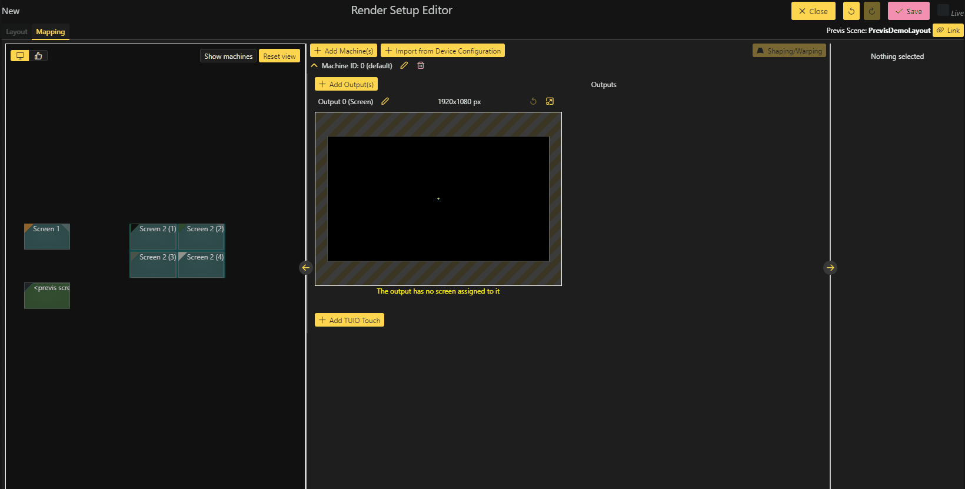Viewport: 965px width, 489px height.
Task: Collapse the Machine ID 0 section
Action: click(x=314, y=65)
